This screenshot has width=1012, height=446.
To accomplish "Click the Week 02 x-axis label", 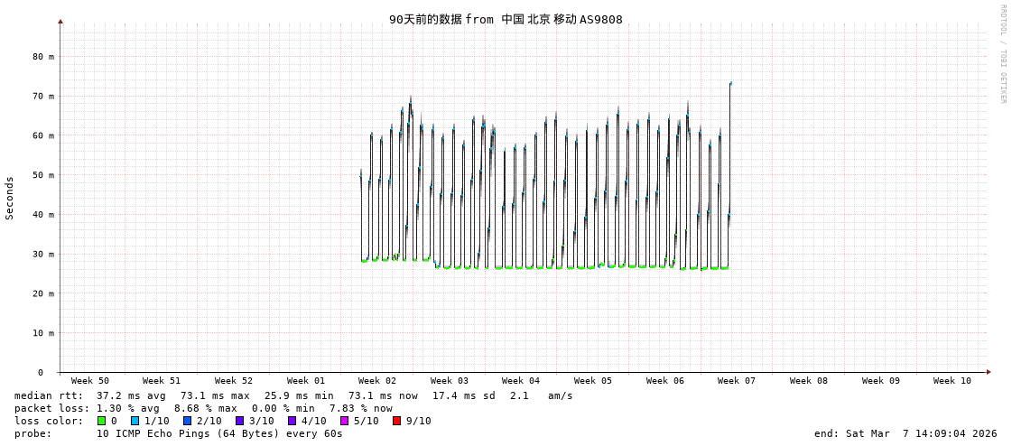I will coord(377,381).
